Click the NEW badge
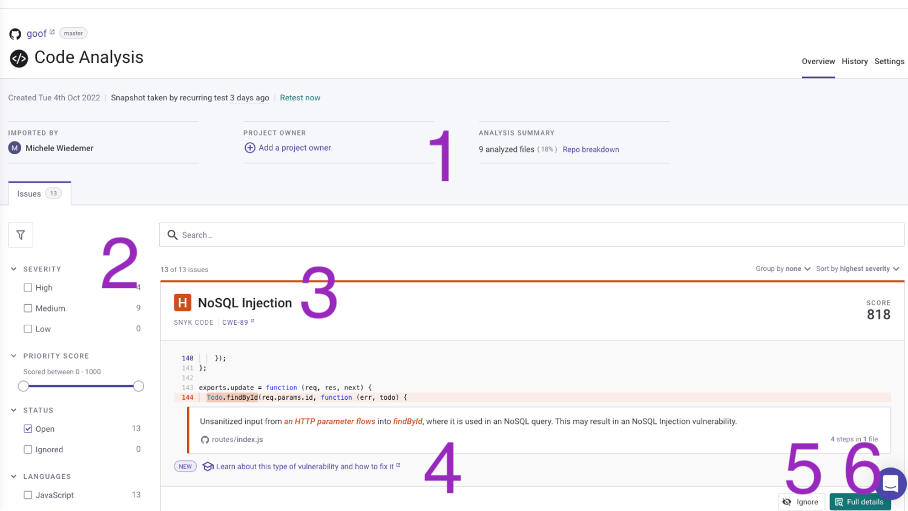Screen dimensions: 908x511 (185, 466)
